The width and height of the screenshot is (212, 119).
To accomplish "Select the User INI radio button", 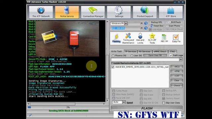I will click(x=132, y=56).
